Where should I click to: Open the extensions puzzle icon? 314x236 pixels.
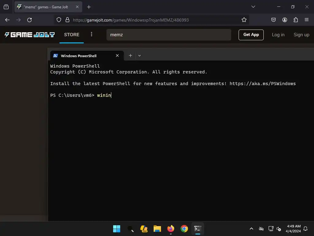click(296, 20)
